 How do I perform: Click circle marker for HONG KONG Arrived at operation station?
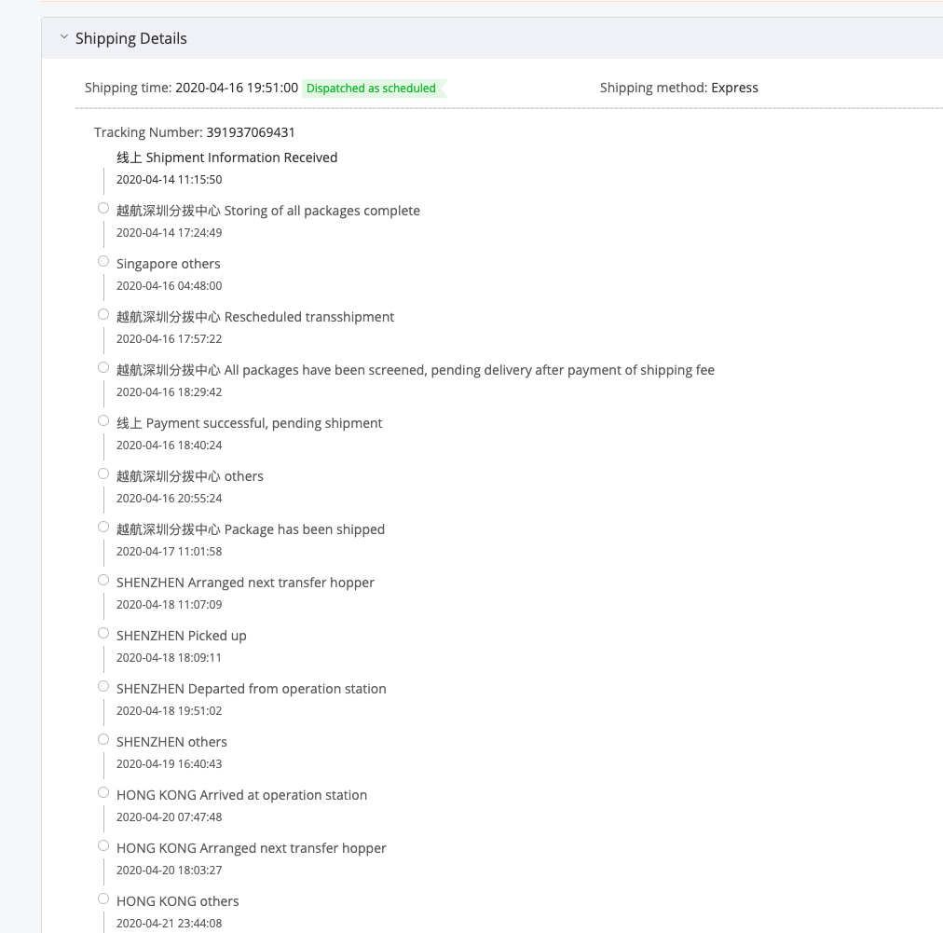click(103, 793)
